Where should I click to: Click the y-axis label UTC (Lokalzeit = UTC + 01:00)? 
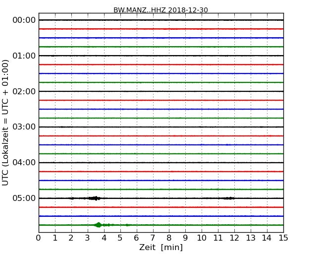(x=6, y=122)
